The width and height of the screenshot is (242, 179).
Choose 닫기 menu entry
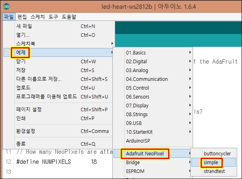coord(58,61)
